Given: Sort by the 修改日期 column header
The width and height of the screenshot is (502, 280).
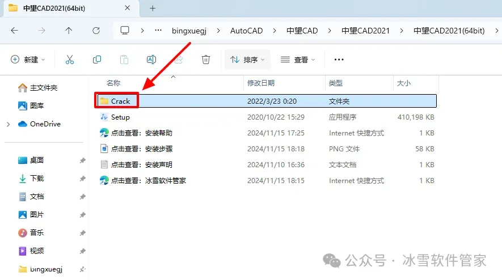Looking at the screenshot, I should click(261, 83).
